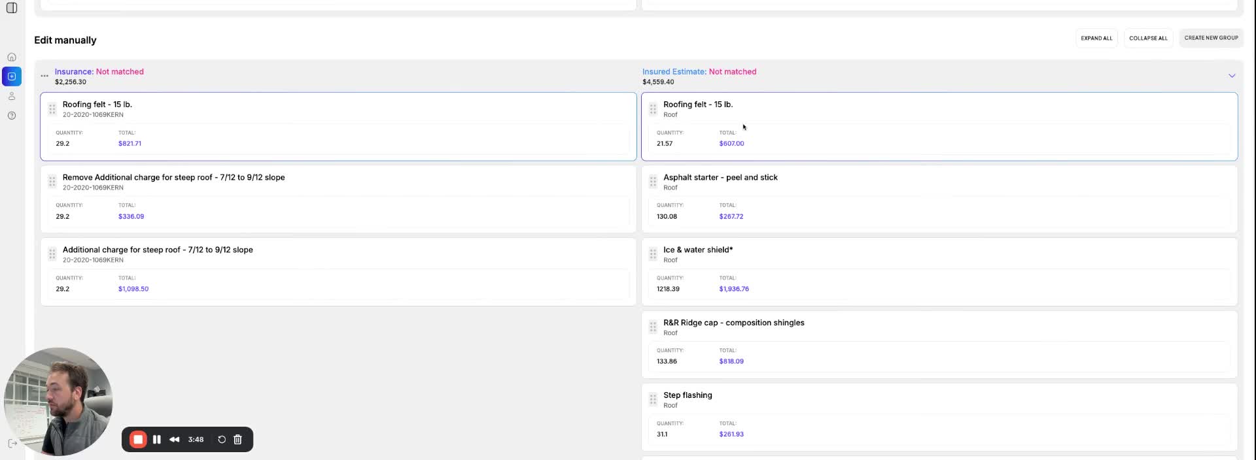Click the Expand All button
1256x460 pixels.
click(1096, 38)
